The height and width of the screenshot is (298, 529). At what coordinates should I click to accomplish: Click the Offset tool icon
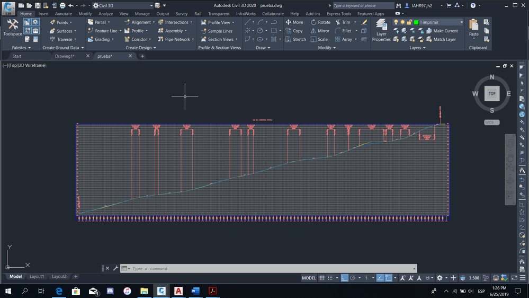[364, 39]
